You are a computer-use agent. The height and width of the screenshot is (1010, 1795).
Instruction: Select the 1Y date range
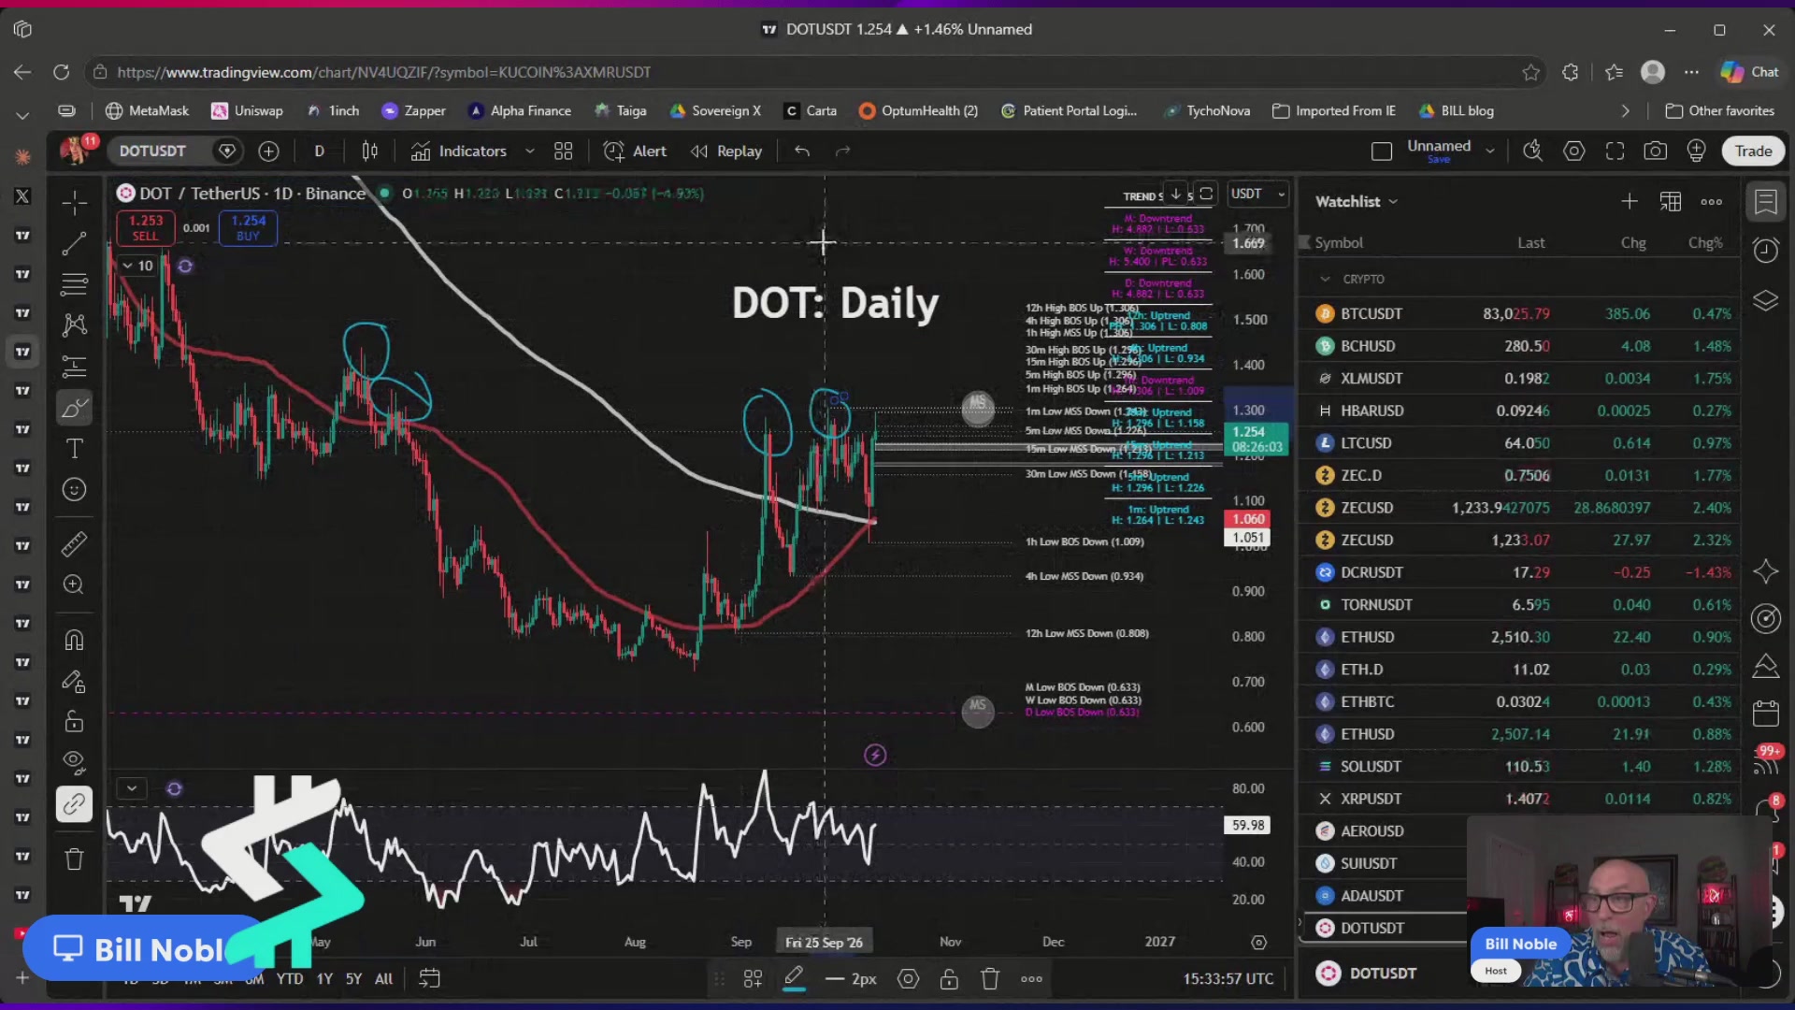point(324,979)
